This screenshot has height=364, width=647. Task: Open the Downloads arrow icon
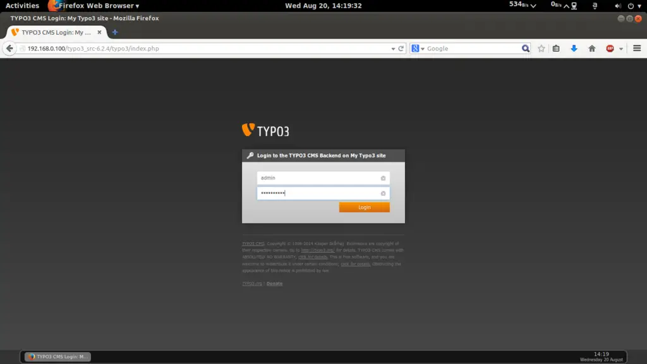coord(574,48)
